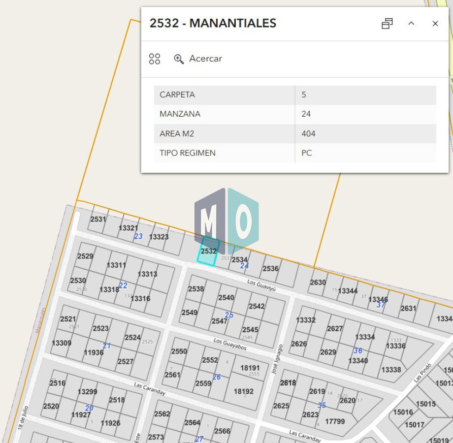Click parcel 2531 on the map

click(98, 219)
